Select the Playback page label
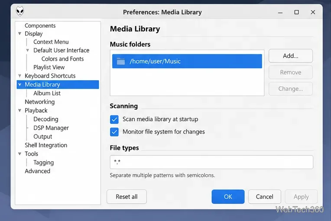Image resolution: width=331 pixels, height=221 pixels. coord(36,110)
